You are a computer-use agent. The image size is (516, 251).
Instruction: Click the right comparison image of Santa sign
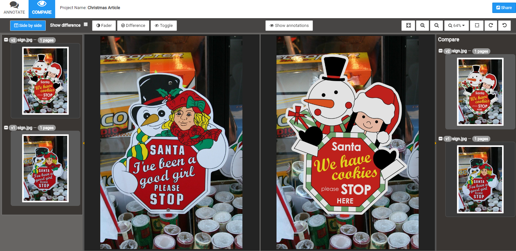(348, 142)
